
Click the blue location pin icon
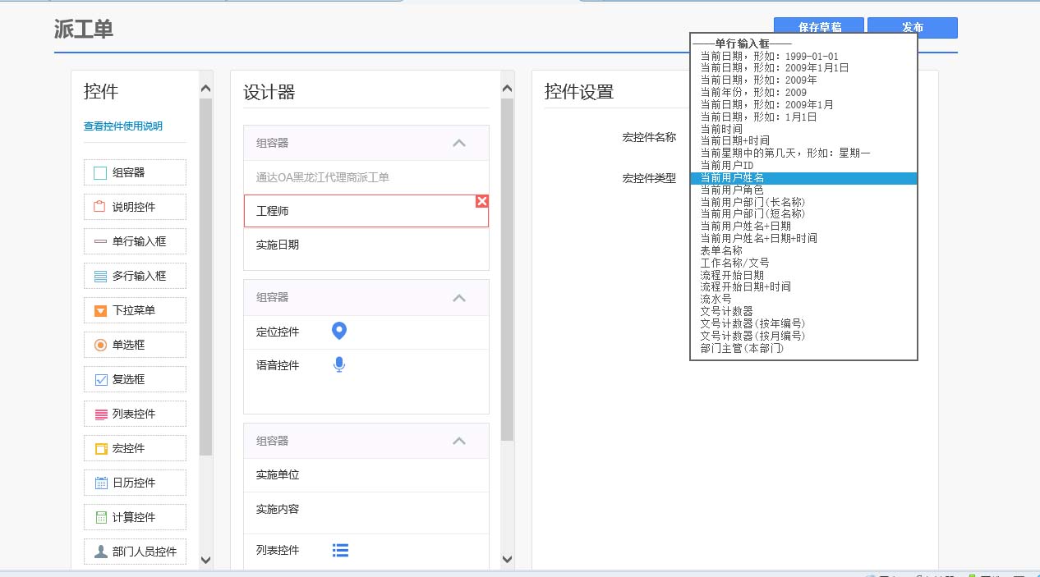coord(339,331)
